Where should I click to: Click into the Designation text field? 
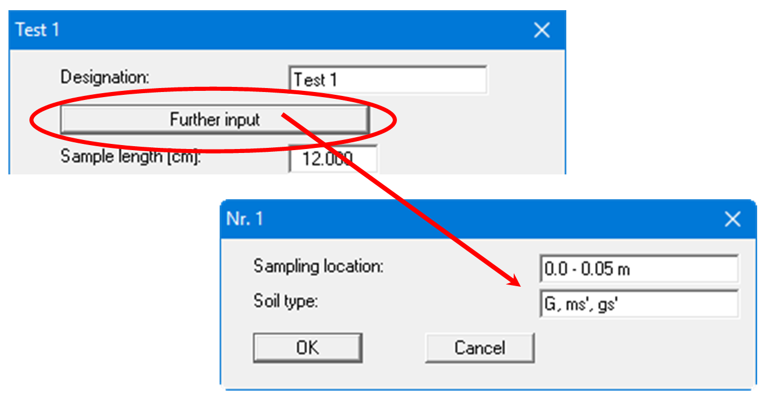pos(387,80)
